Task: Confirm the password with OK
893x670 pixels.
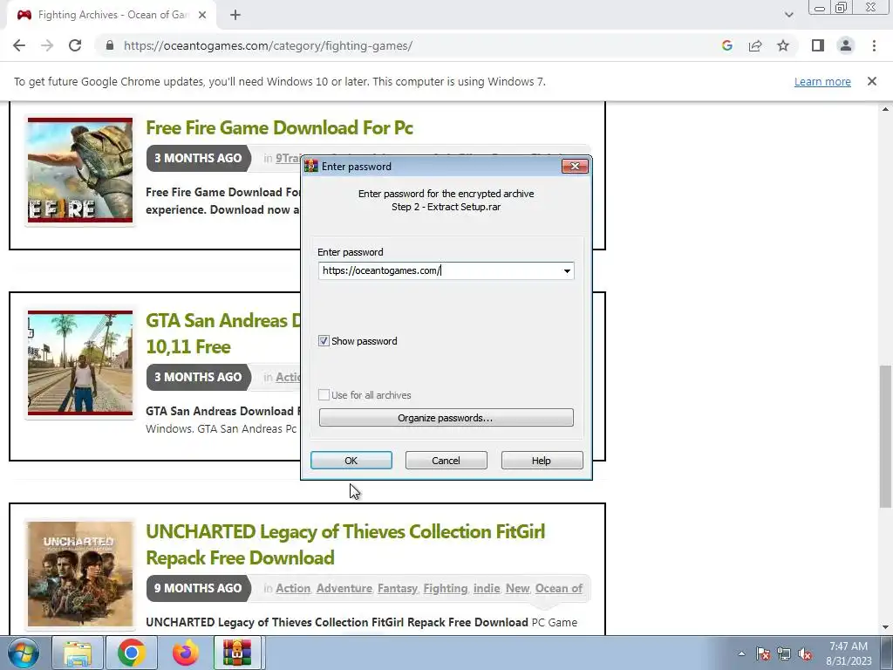Action: pos(351,461)
